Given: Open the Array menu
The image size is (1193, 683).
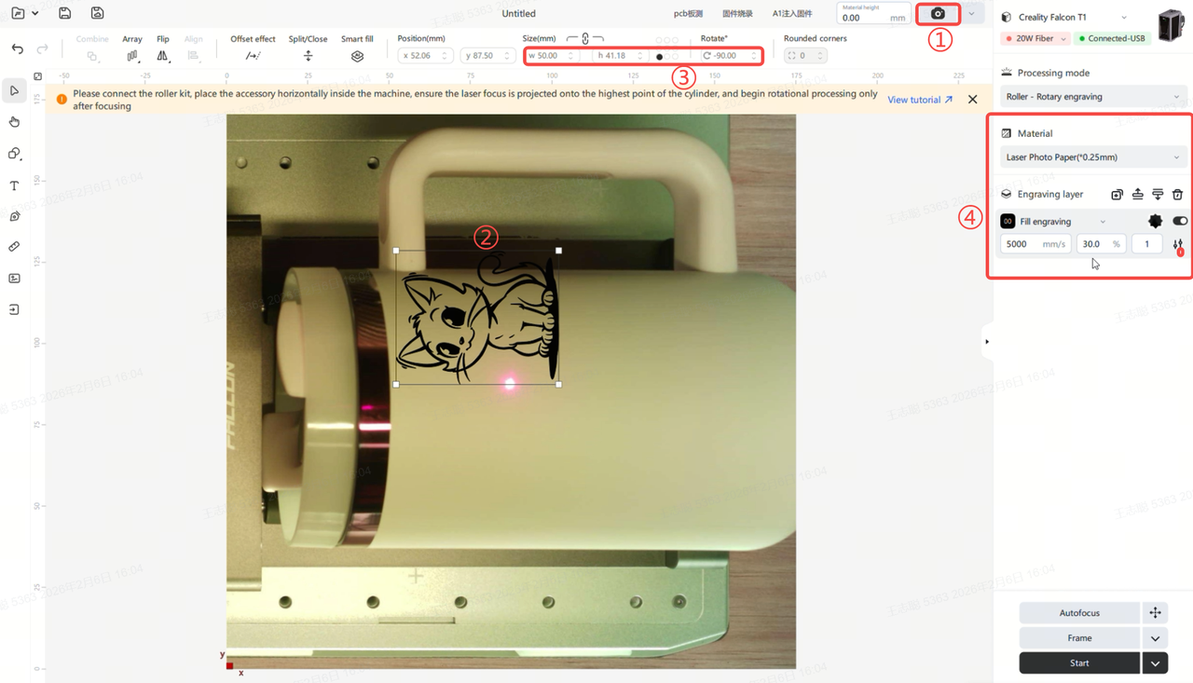Looking at the screenshot, I should pos(132,56).
